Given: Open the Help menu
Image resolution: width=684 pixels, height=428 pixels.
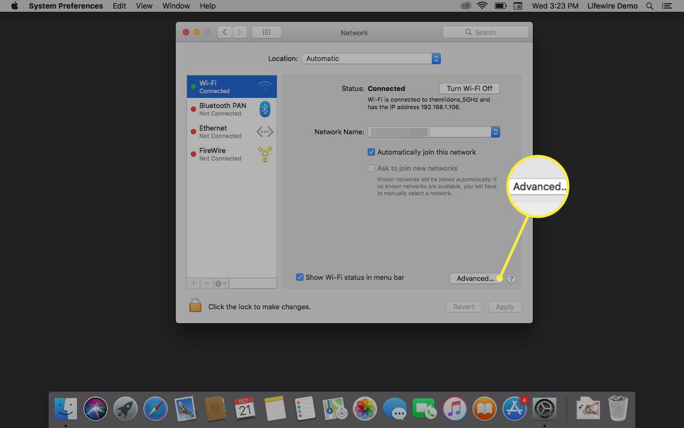Looking at the screenshot, I should (208, 6).
